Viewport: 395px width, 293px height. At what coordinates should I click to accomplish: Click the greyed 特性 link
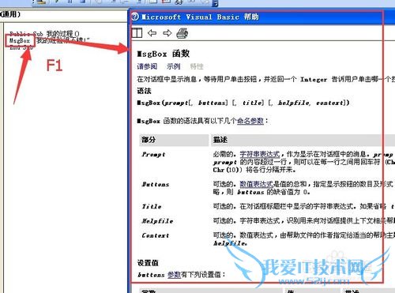pos(197,66)
